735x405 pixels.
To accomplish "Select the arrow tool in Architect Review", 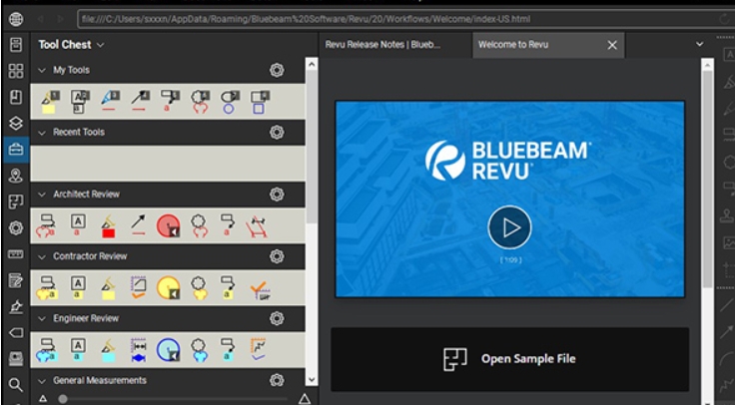I will pyautogui.click(x=140, y=223).
